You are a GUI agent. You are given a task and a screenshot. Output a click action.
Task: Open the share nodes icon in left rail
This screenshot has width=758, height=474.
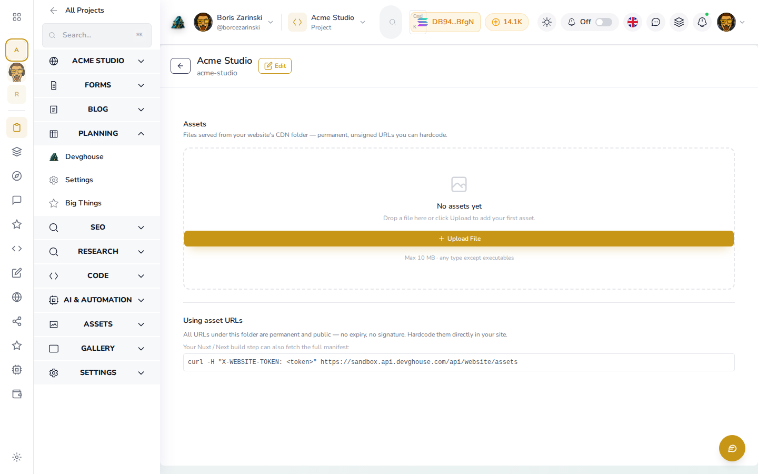pyautogui.click(x=17, y=321)
